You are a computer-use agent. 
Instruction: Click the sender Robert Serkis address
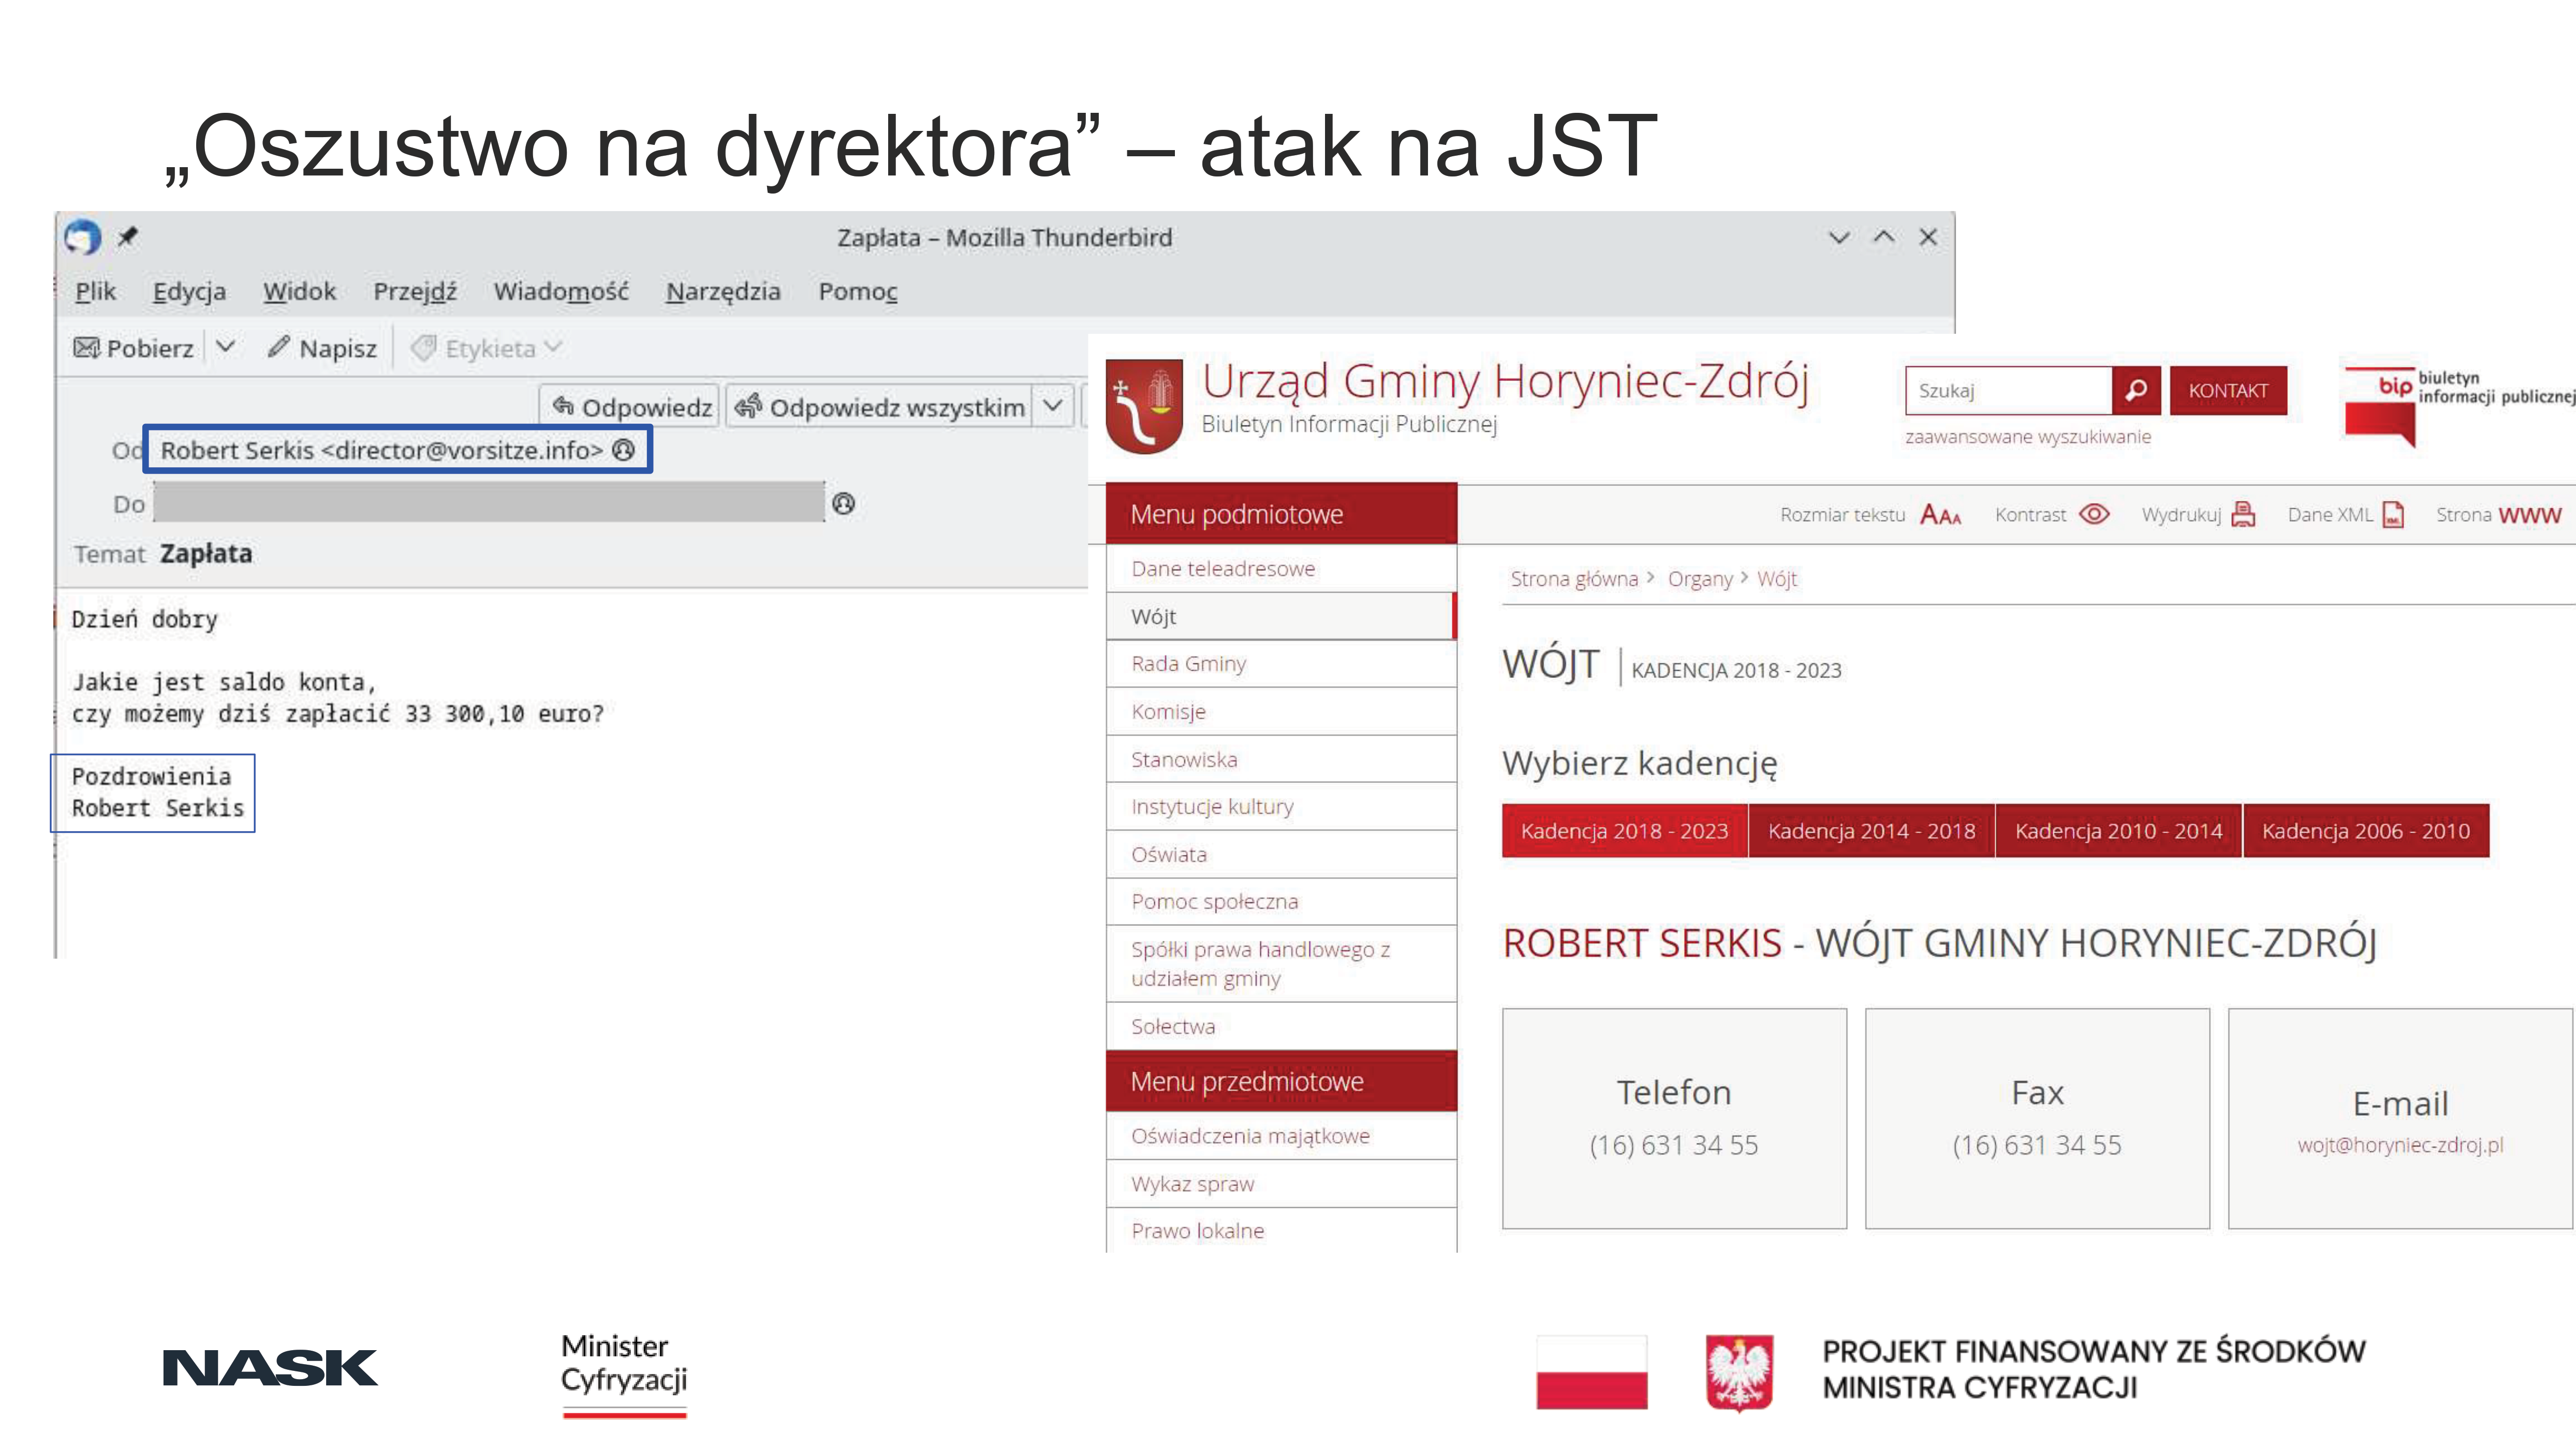382,450
